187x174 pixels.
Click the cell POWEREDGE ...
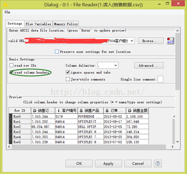90,117
